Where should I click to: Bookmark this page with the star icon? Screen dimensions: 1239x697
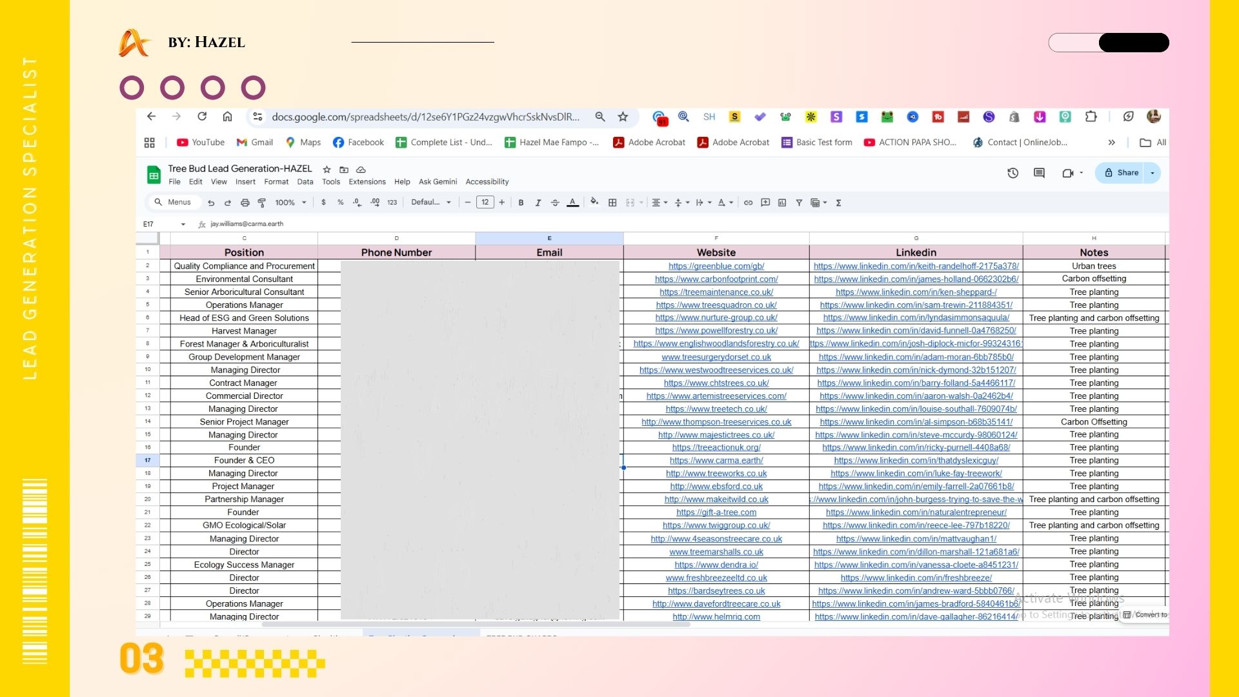[x=623, y=117]
